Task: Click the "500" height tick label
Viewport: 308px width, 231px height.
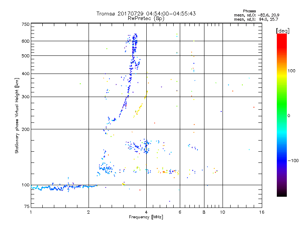Action: (25, 56)
